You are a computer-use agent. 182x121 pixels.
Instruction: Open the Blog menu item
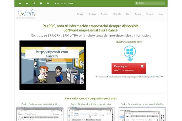[x=128, y=14]
